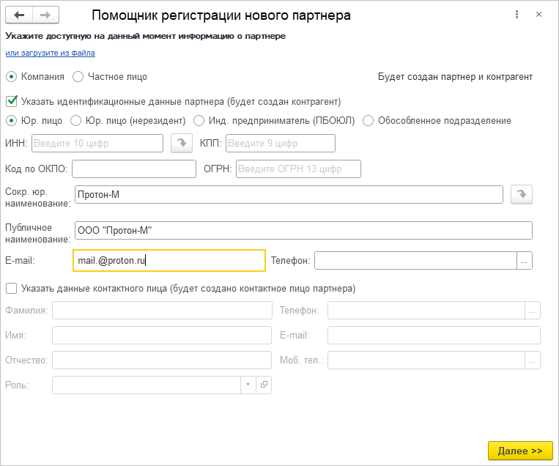This screenshot has width=559, height=466.
Task: Open the ellipsis picker beside company Телефон
Action: (x=525, y=260)
